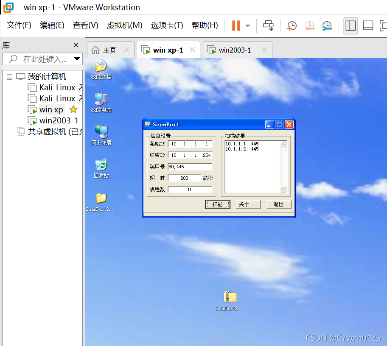The image size is (387, 346).
Task: Click the 结束IP address field
Action: pos(190,155)
